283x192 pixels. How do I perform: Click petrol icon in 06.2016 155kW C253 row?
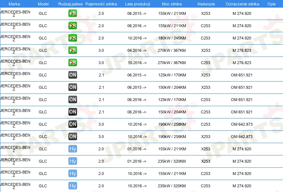click(72, 26)
